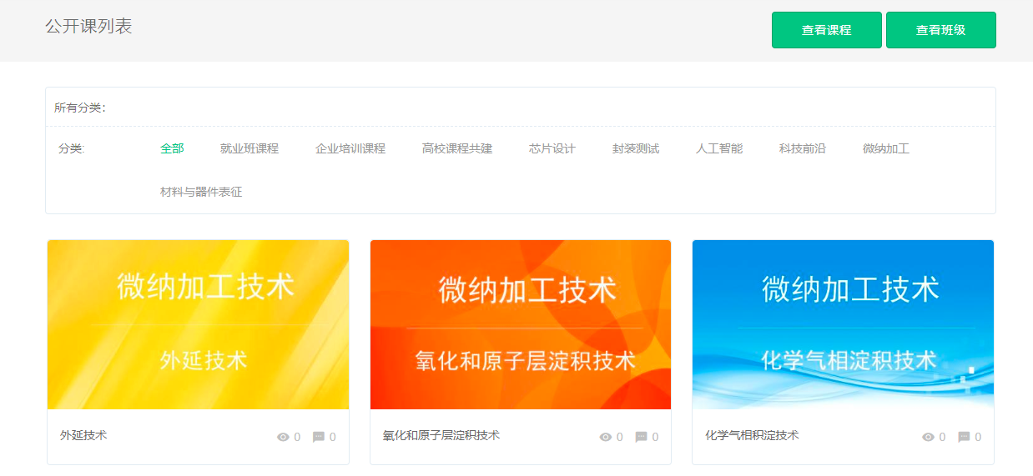
Task: Open the blue 化学气相淀积技术 thumbnail
Action: point(843,324)
